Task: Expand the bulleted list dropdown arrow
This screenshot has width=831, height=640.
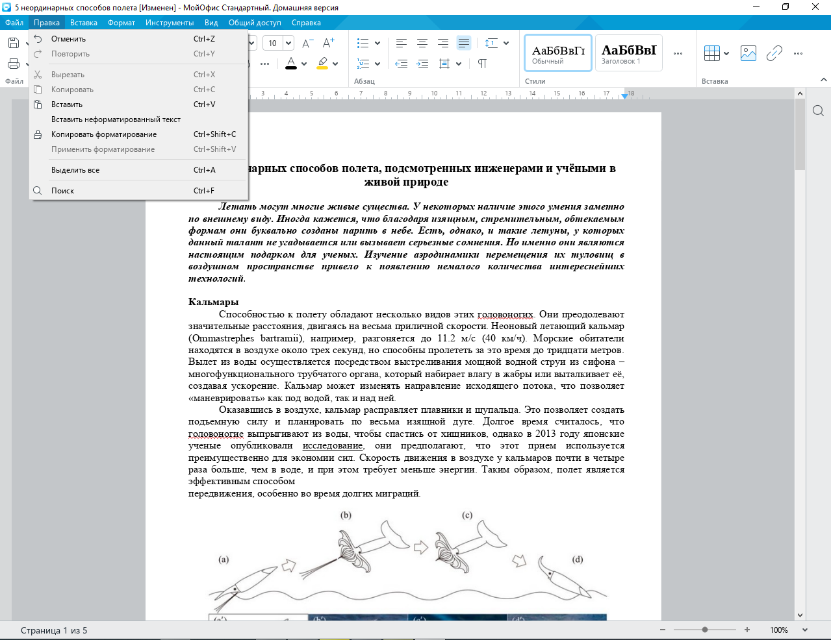Action: pyautogui.click(x=378, y=43)
